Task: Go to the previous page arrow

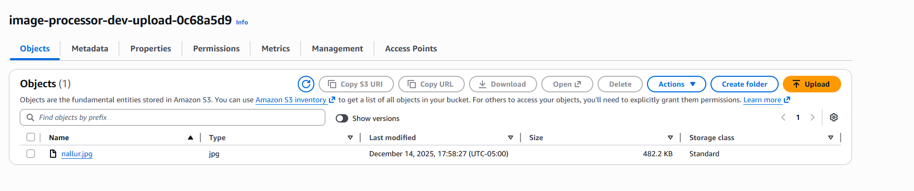Action: pyautogui.click(x=783, y=117)
